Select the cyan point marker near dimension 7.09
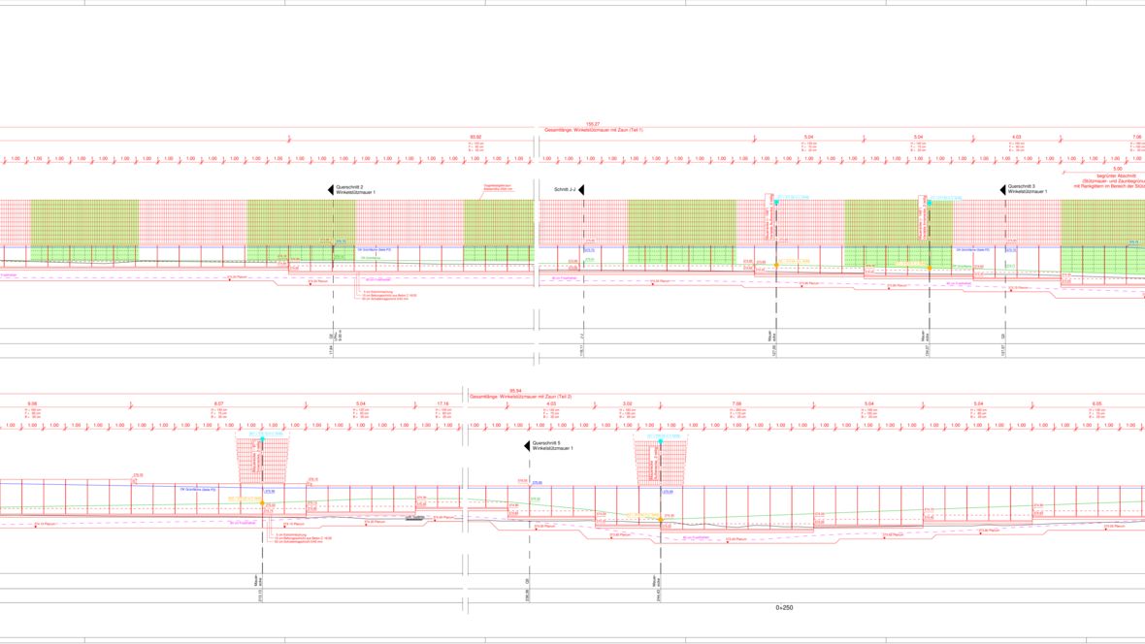The width and height of the screenshot is (1145, 644). (x=661, y=442)
